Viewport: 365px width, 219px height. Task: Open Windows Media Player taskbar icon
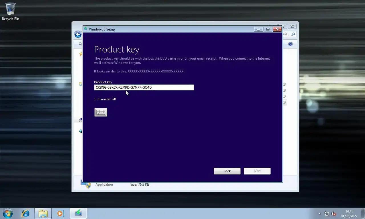pyautogui.click(x=60, y=213)
